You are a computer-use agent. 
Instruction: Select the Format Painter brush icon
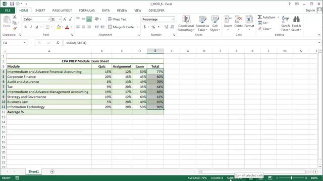coord(15,28)
